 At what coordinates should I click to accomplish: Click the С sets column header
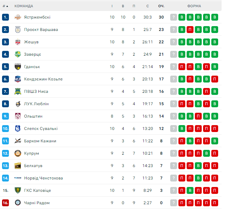[x=148, y=6]
